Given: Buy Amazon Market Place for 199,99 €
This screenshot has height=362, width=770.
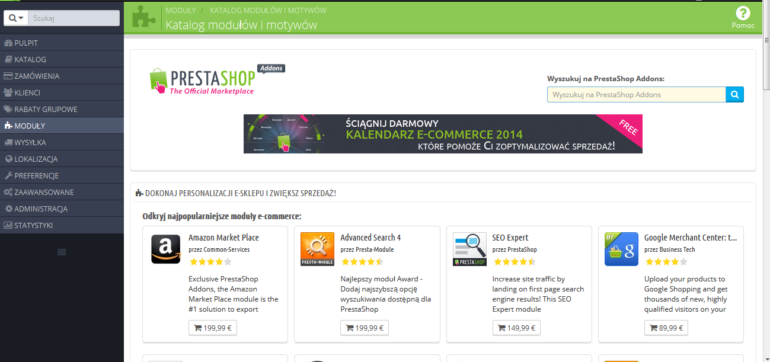Looking at the screenshot, I should coord(213,328).
